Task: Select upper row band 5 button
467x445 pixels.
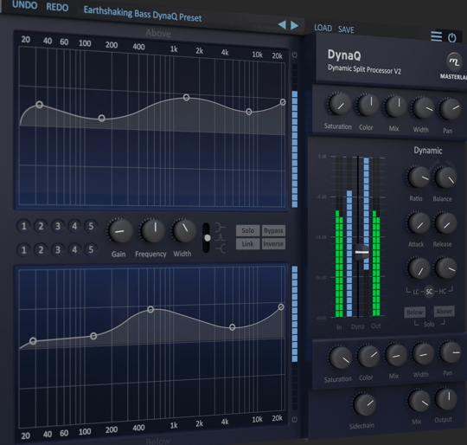Action: 91,226
